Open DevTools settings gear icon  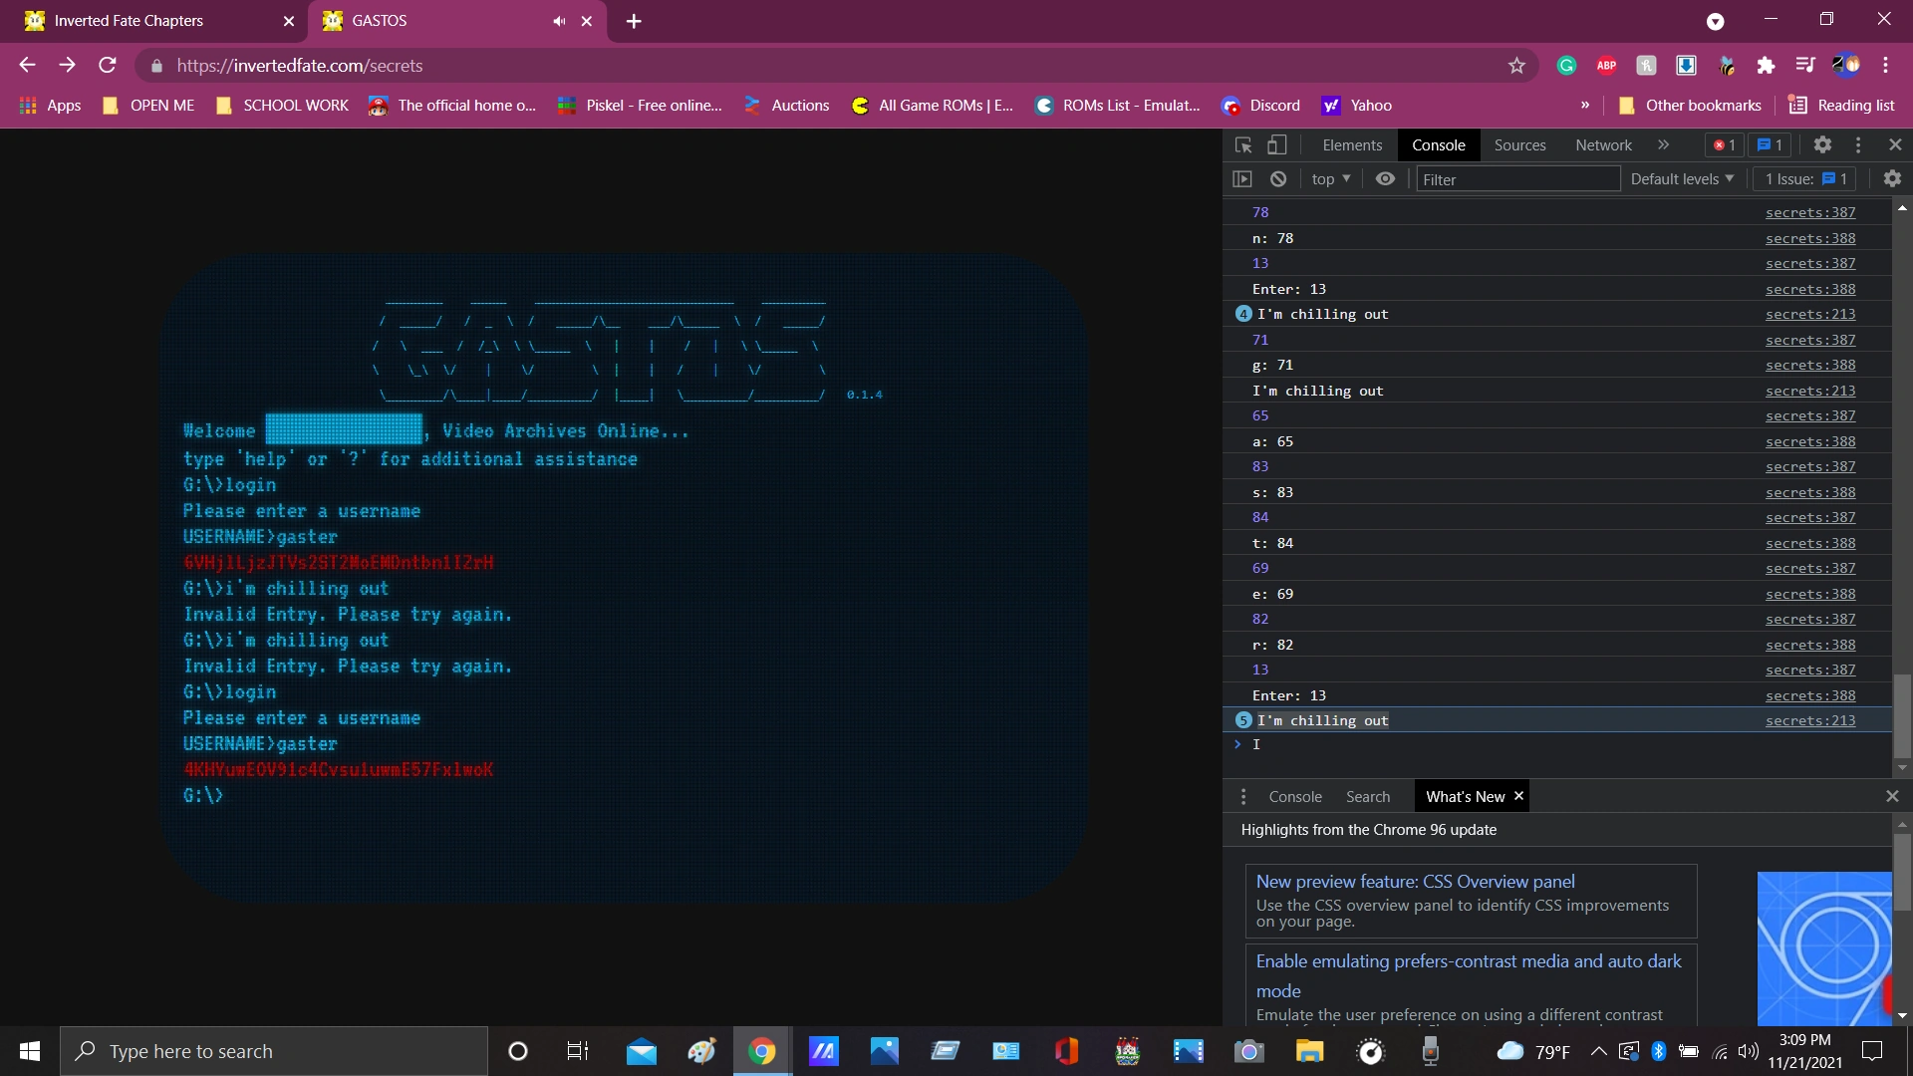[x=1822, y=145]
